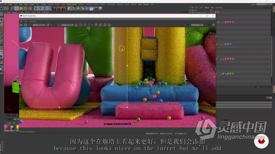Screen dimensions: 275x154
Task: Select the spline Pen tool icon
Action: click(x=74, y=8)
